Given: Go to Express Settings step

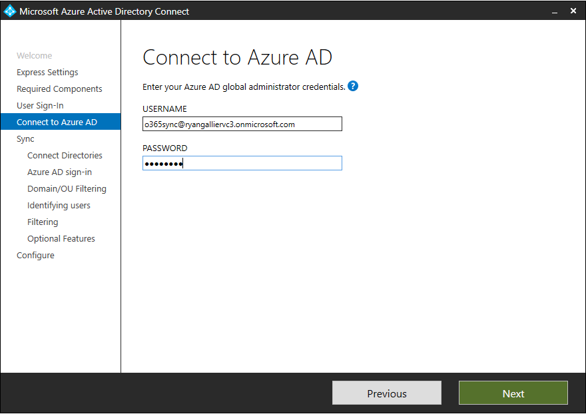Looking at the screenshot, I should 47,72.
